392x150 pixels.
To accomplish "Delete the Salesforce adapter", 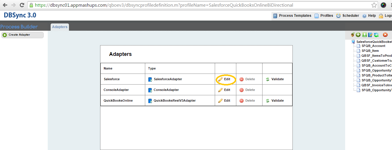I will click(x=247, y=79).
